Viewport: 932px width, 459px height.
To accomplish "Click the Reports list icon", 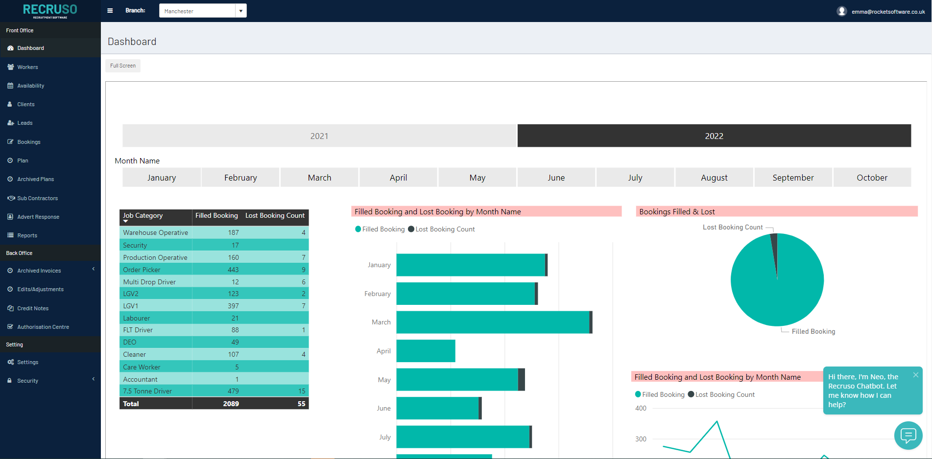I will 10,235.
